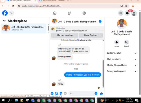
Task: Click the install app icon in address bar
Action: (122, 6)
